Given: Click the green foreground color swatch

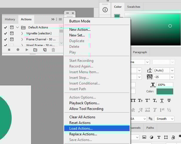Looking at the screenshot, I should (117, 16).
